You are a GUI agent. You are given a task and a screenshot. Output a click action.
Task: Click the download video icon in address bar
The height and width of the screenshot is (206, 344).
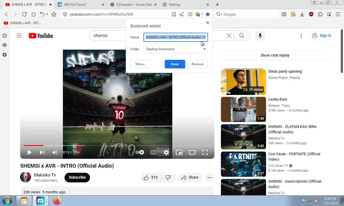174,14
